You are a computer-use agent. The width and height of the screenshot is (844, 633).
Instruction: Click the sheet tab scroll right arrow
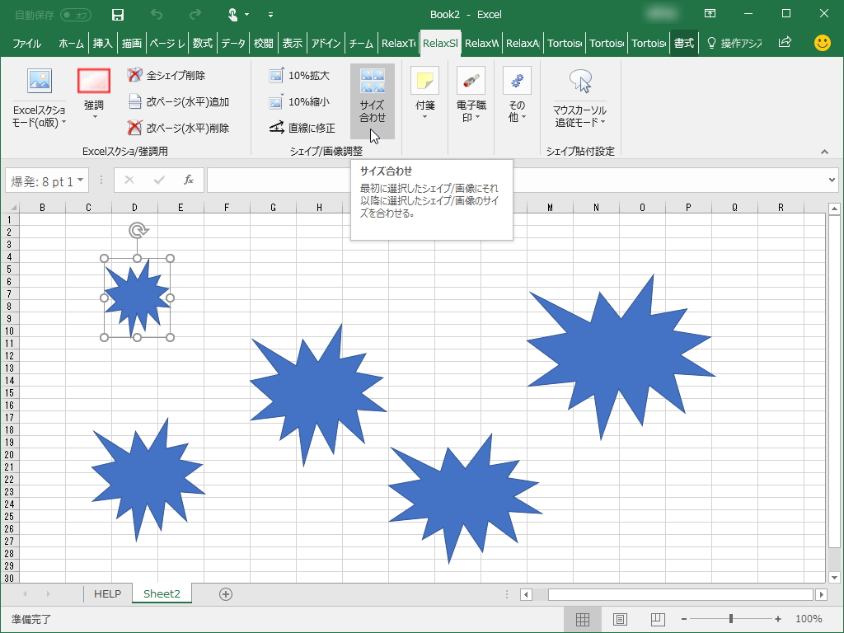(x=49, y=594)
